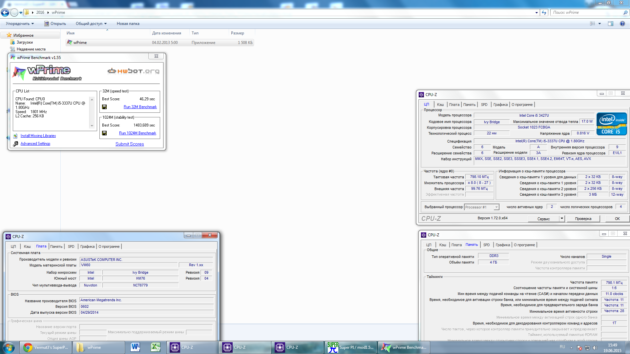Viewport: 630px width, 354px height.
Task: Open the wPrime folder taskbar item
Action: point(98,347)
